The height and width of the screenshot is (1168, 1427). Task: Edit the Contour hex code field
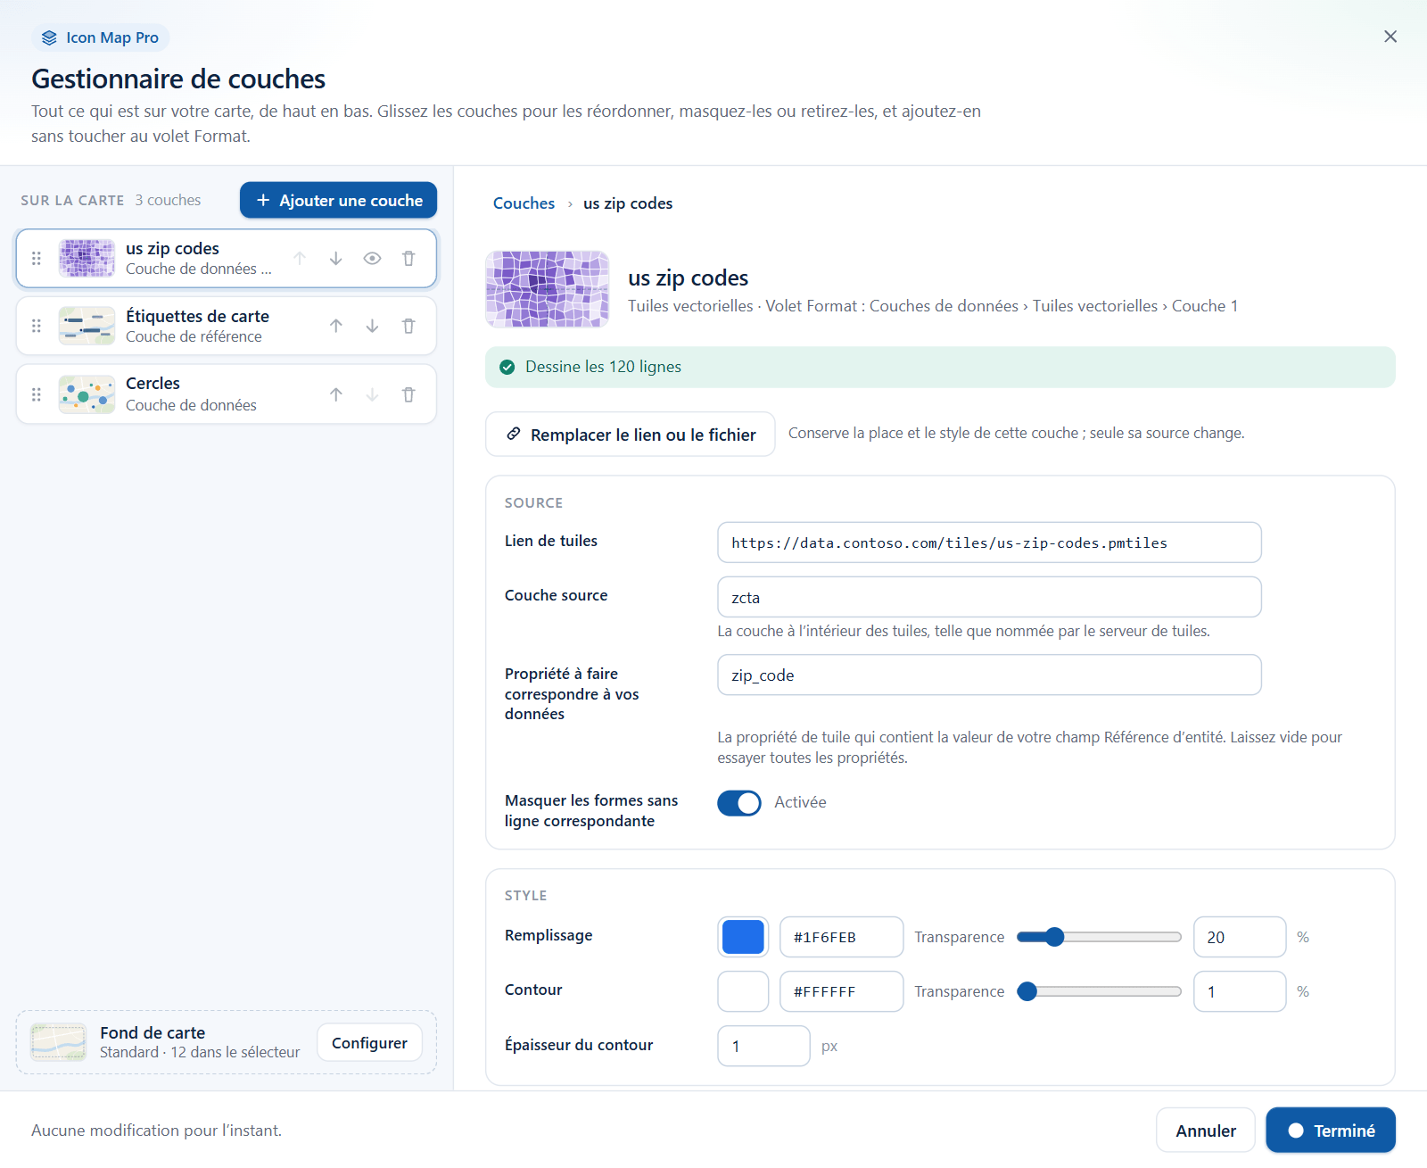(842, 991)
